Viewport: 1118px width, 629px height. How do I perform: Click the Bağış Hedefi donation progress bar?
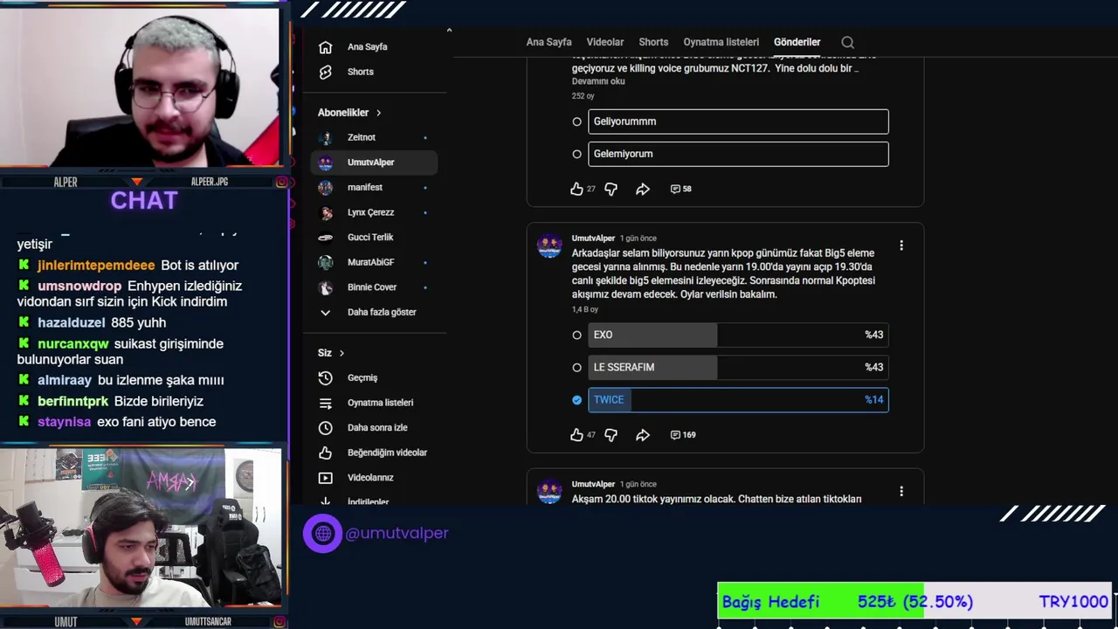[914, 601]
